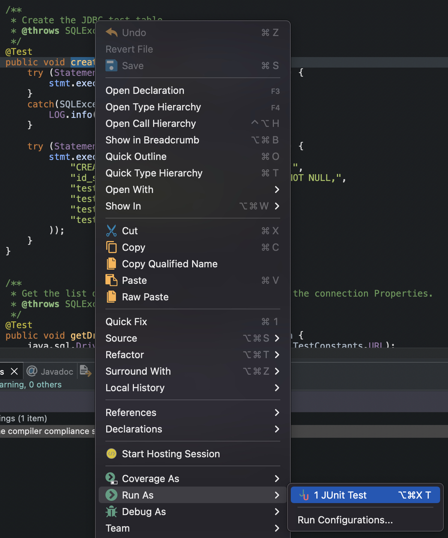Click 'the connection Properties.' comment text
Viewport: 448px width, 538px height.
tap(363, 293)
